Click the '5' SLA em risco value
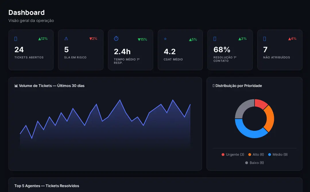The height and width of the screenshot is (192, 310). [66, 50]
